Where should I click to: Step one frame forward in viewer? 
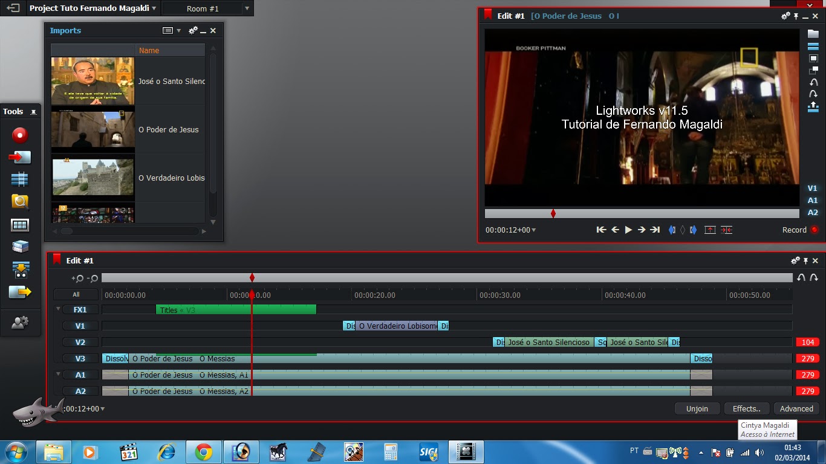point(642,230)
